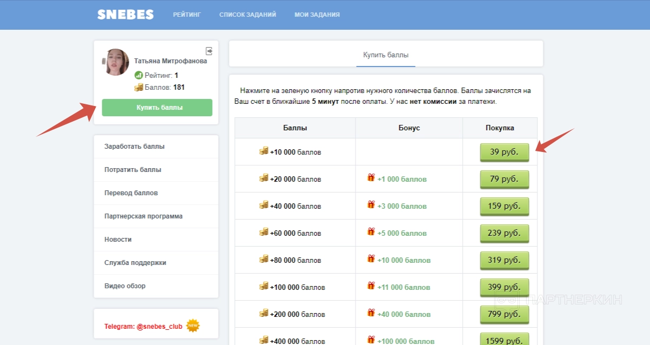This screenshot has width=650, height=345.
Task: Open СПИСОК ЗАДАНИЙ in top navigation
Action: [247, 15]
